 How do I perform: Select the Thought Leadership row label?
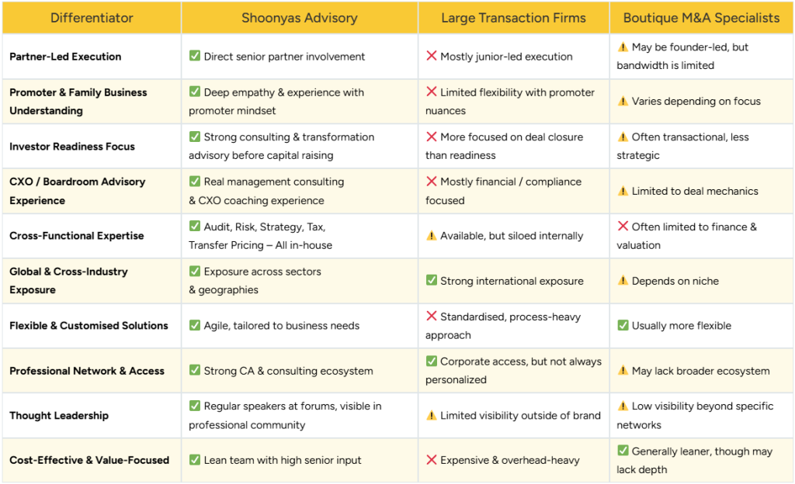(x=59, y=416)
